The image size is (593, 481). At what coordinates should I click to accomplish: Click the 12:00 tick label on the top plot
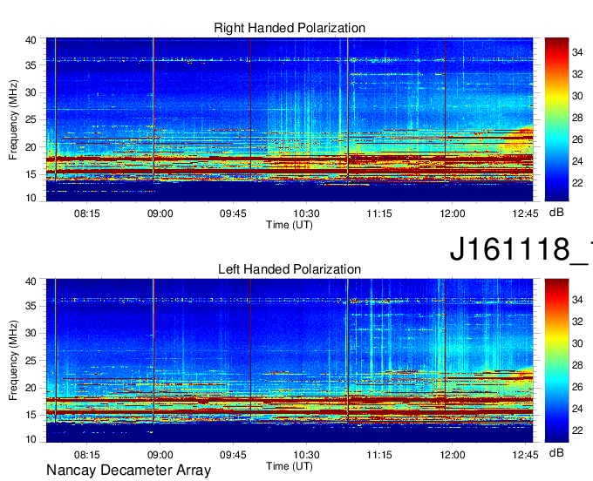point(453,213)
